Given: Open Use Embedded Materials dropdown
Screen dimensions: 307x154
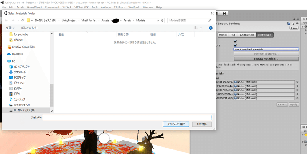Looking at the screenshot, I should pyautogui.click(x=266, y=50).
